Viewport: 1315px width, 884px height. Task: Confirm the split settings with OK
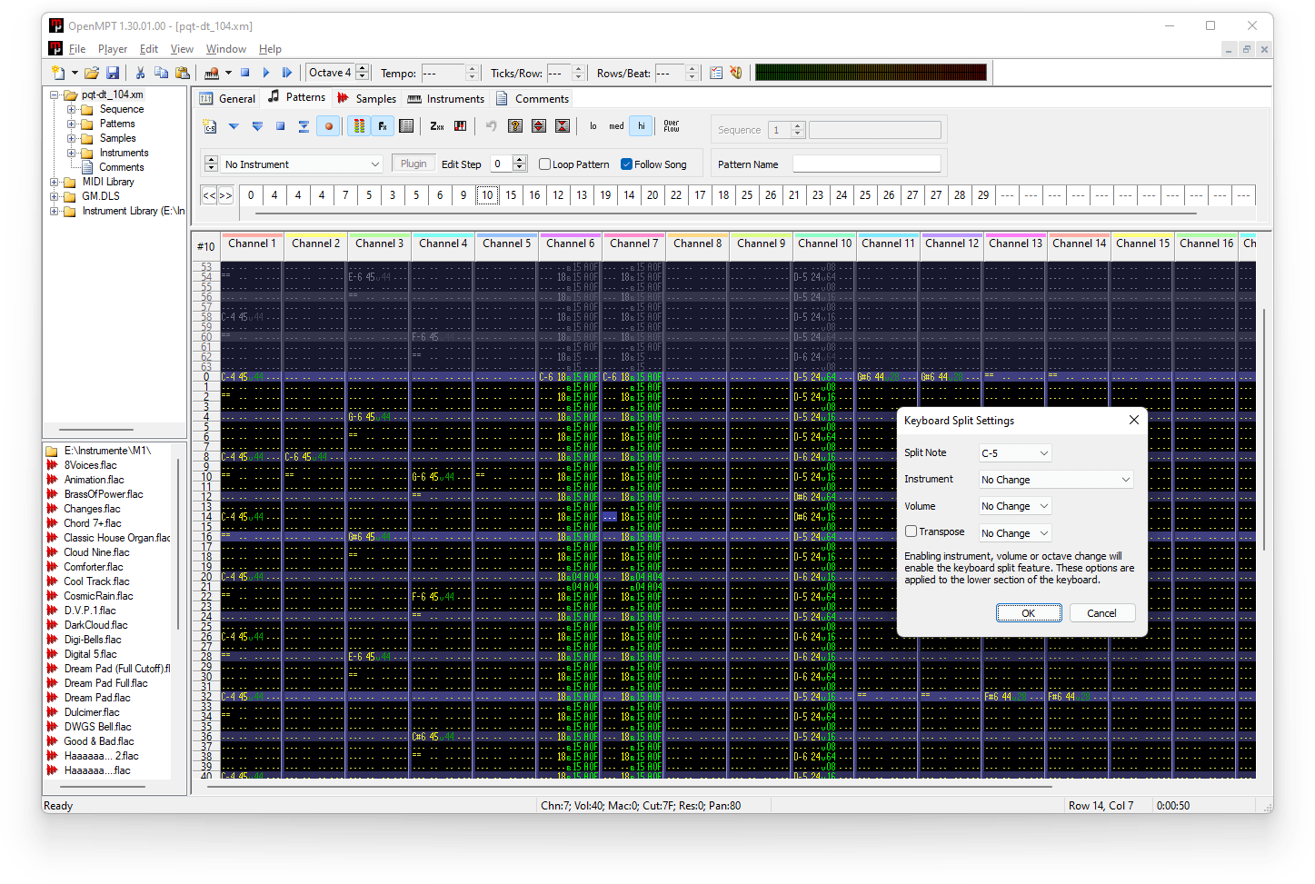1029,613
